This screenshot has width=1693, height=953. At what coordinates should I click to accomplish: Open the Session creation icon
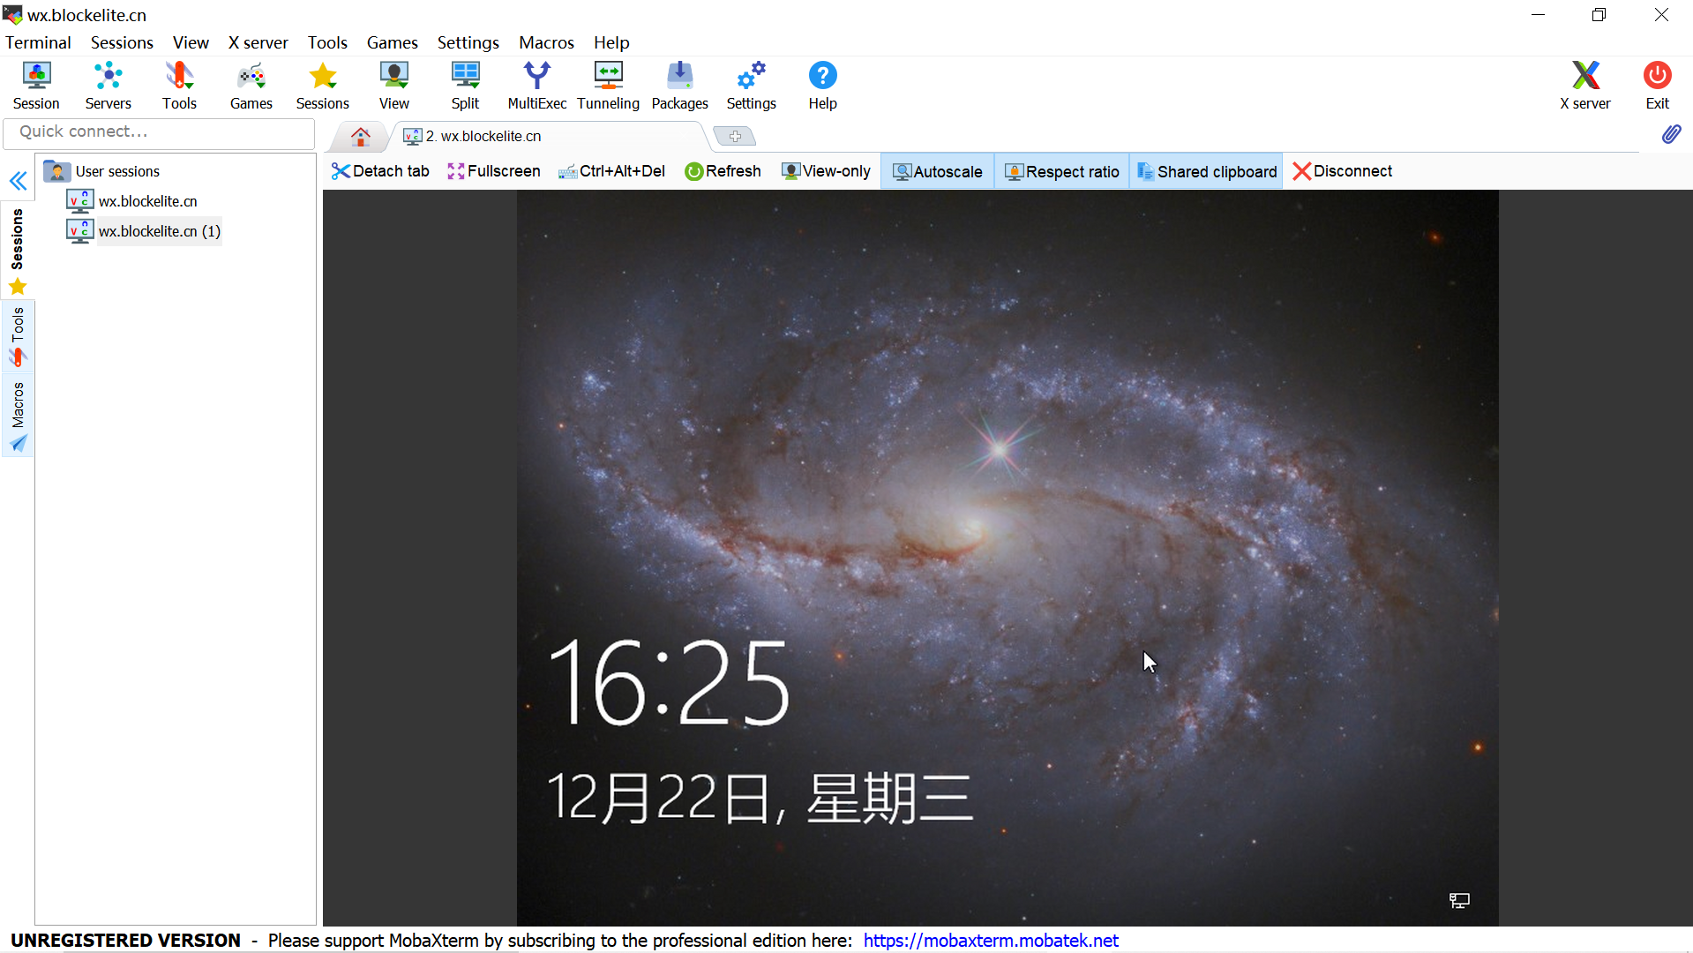point(36,84)
